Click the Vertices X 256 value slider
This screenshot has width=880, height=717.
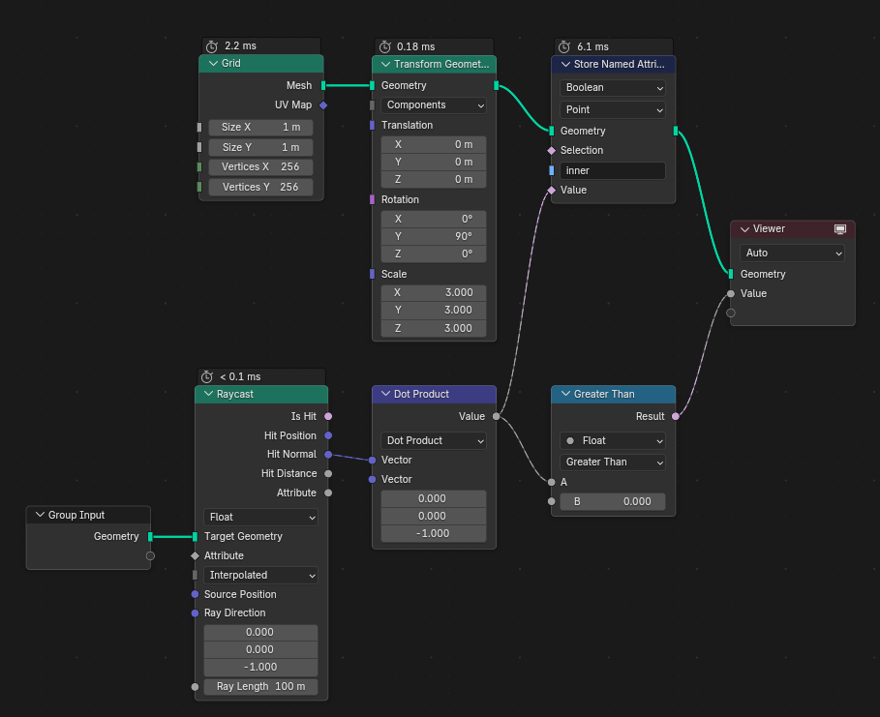(x=260, y=166)
